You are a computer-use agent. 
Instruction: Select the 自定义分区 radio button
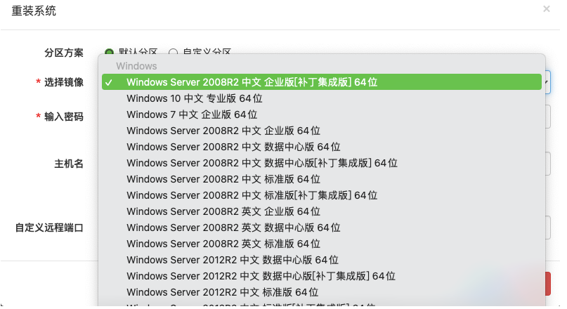(x=173, y=52)
